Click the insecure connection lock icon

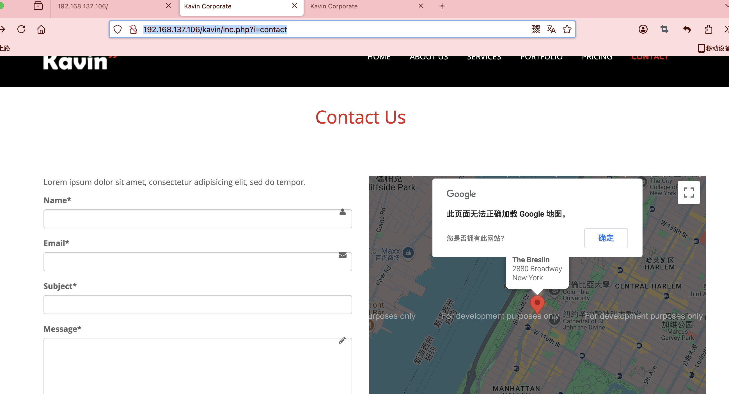coord(133,29)
